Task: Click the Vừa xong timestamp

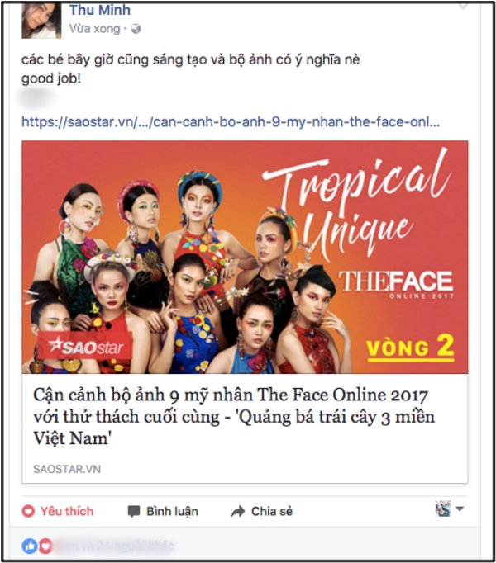Action: [94, 29]
